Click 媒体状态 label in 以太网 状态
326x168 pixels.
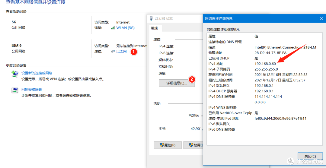click(166, 60)
